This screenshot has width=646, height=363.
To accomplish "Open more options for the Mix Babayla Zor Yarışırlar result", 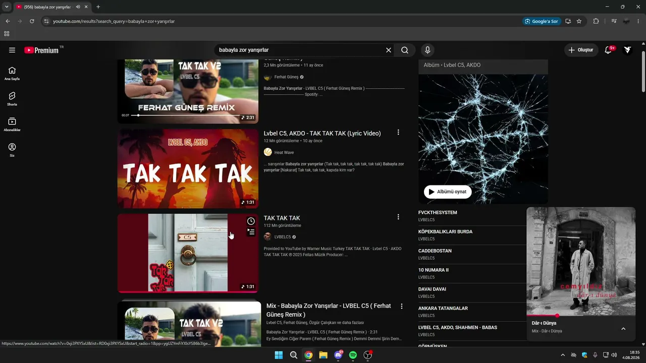I will (x=402, y=307).
